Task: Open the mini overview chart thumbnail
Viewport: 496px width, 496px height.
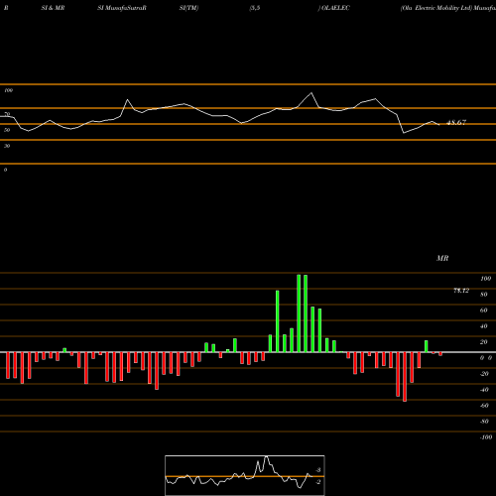Action: 245,475
